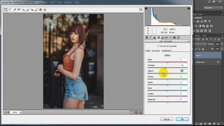Screen dimensions: 224x126
Task: Toggle the shape layer filter in Layers panel
Action: click(x=215, y=39)
